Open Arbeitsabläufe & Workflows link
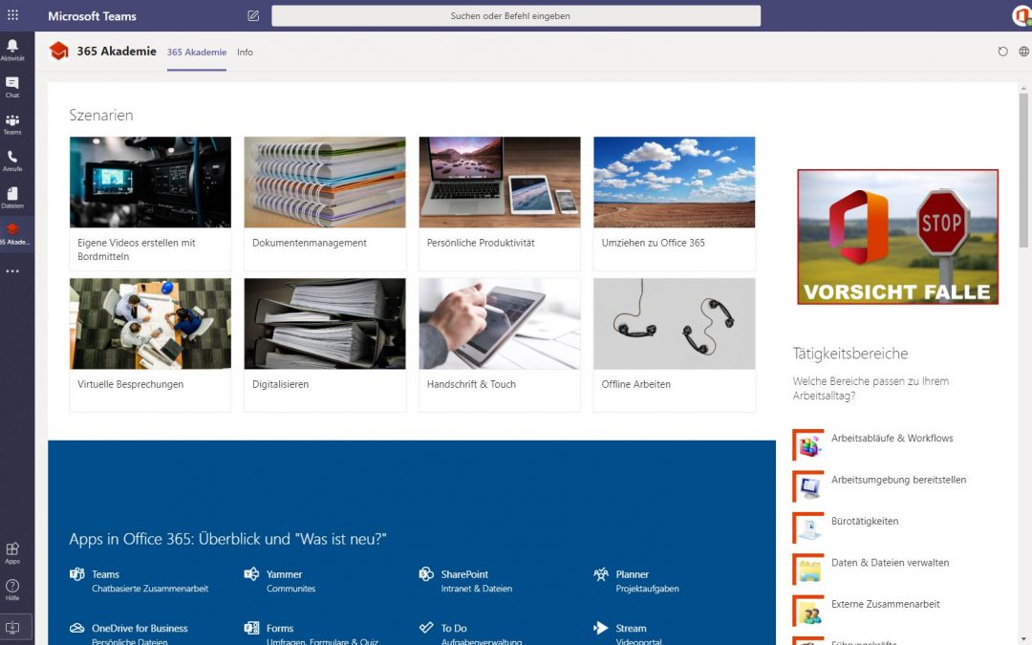Viewport: 1032px width, 645px height. (x=892, y=439)
